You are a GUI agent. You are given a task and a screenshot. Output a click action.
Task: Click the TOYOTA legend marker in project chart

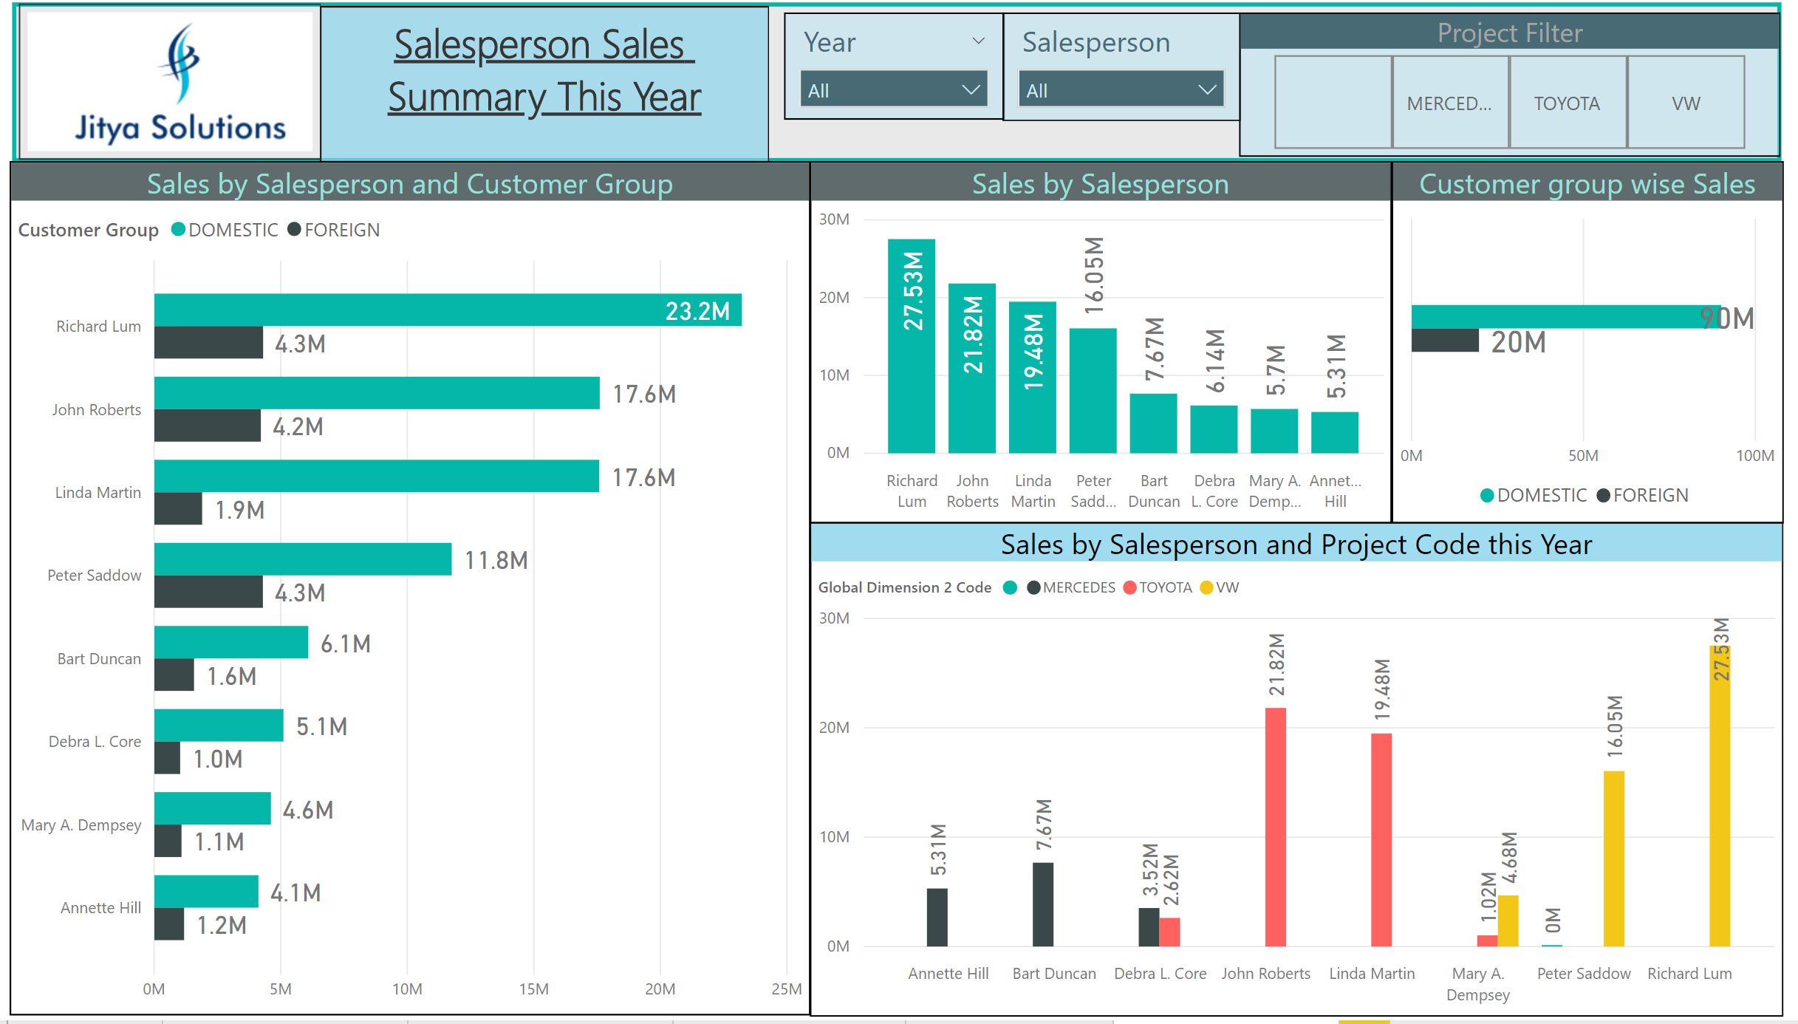[1129, 587]
